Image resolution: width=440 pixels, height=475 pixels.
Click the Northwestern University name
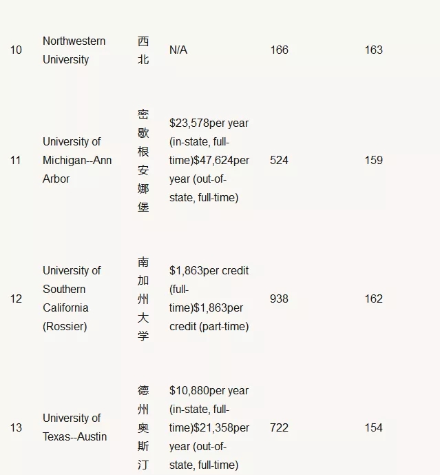pyautogui.click(x=74, y=50)
